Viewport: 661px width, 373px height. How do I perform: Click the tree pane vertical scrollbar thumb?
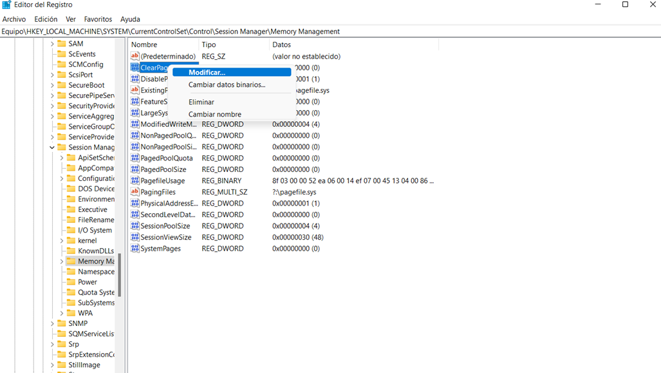(x=120, y=274)
